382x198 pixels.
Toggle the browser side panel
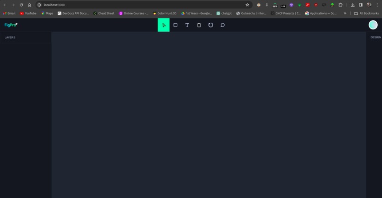[361, 5]
